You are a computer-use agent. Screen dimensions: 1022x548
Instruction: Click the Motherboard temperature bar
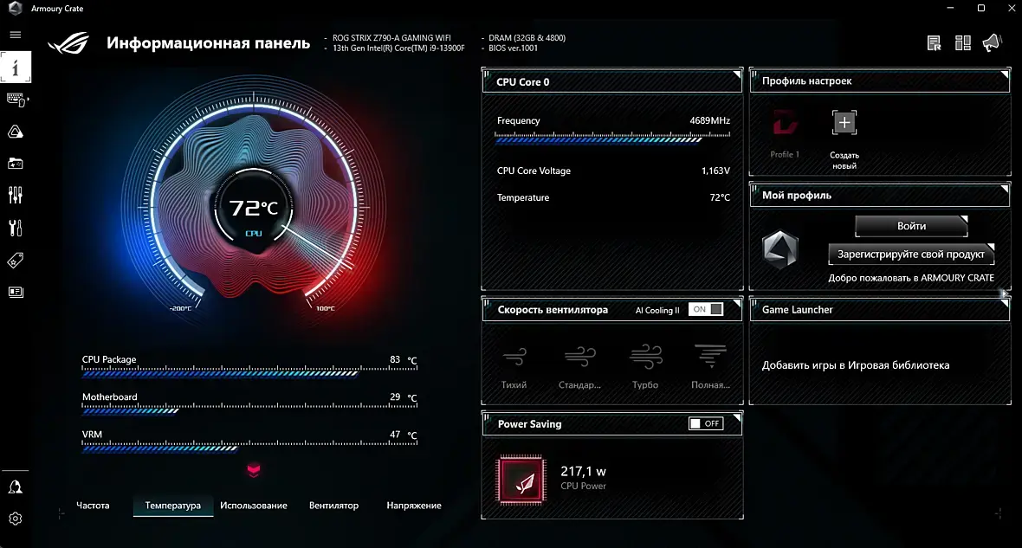[249, 409]
